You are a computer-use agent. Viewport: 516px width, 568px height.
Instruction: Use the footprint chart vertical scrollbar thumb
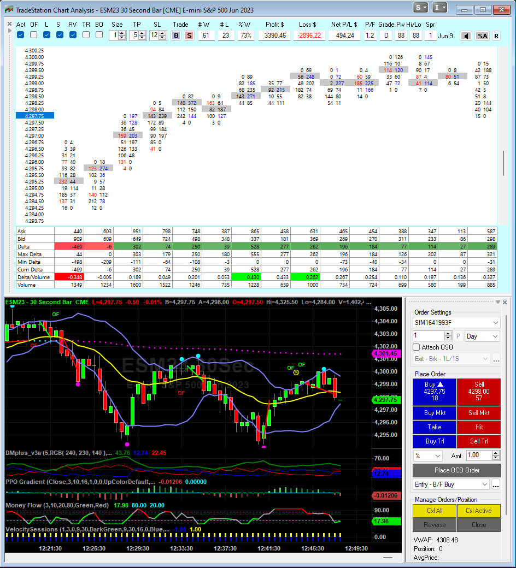[x=503, y=163]
